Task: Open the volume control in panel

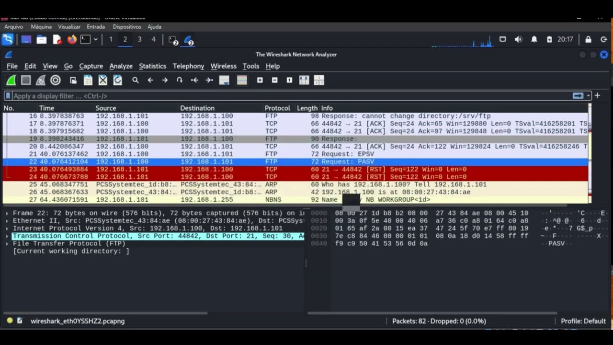Action: click(x=518, y=39)
